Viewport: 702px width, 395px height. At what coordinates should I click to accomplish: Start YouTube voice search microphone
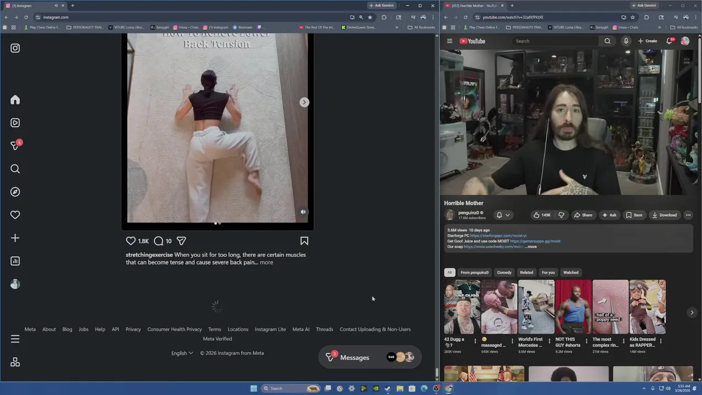click(x=626, y=41)
